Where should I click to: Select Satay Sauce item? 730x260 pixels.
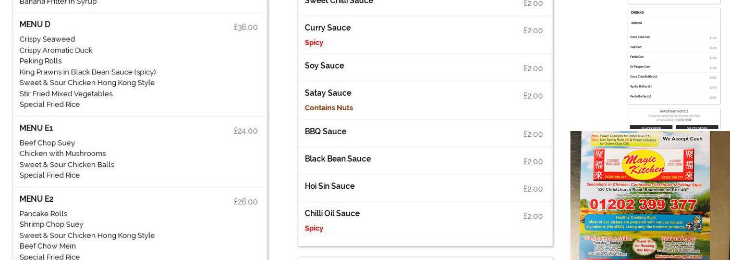click(x=328, y=93)
